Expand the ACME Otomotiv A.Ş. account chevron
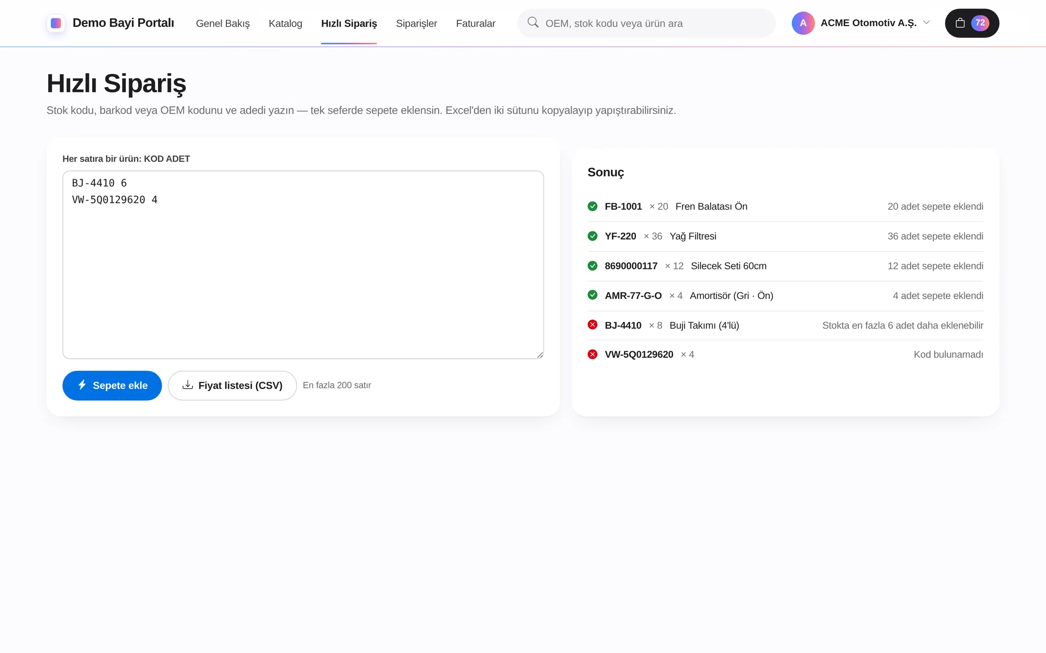 click(x=926, y=22)
